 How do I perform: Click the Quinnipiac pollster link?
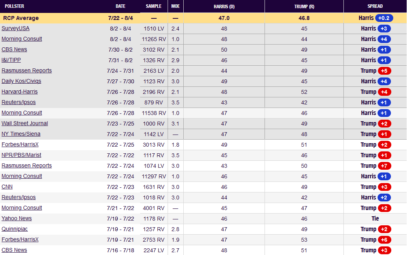[x=15, y=229]
